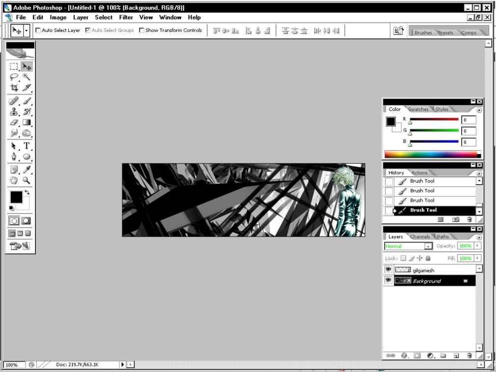The height and width of the screenshot is (372, 496).
Task: Reset default foreground and background colors
Action: click(x=11, y=208)
